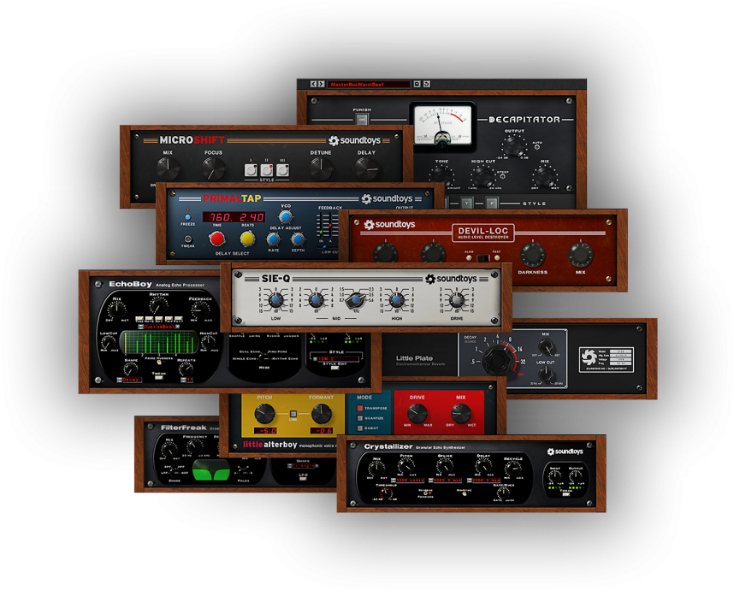
Task: Click the MicroShift Mix knob
Action: (x=167, y=168)
